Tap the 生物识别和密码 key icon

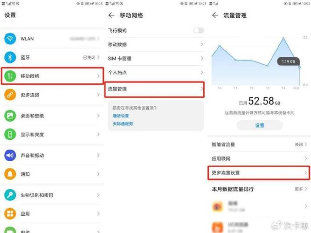tap(10, 195)
